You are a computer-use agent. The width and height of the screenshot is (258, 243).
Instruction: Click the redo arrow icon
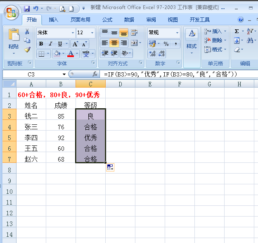(49, 8)
